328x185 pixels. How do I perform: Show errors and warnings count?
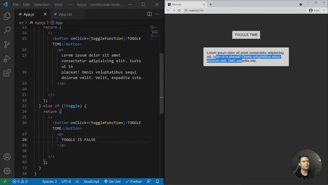pyautogui.click(x=20, y=181)
